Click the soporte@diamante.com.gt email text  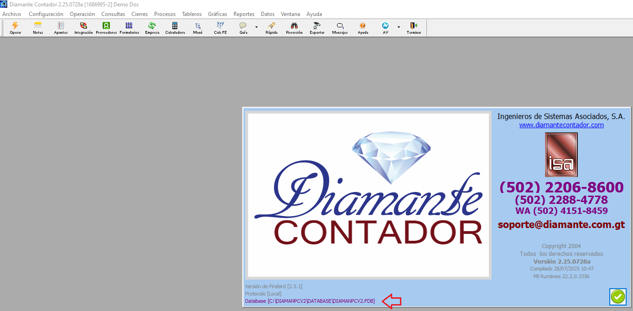coord(561,224)
